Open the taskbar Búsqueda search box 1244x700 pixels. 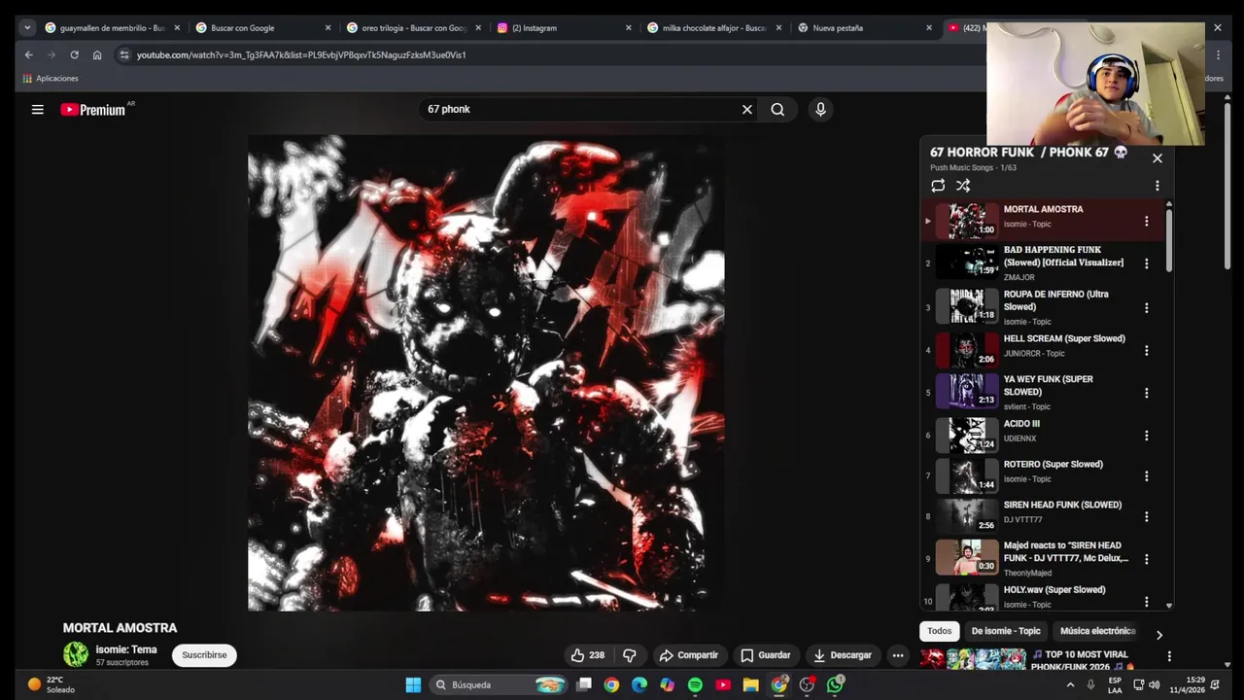tap(498, 684)
